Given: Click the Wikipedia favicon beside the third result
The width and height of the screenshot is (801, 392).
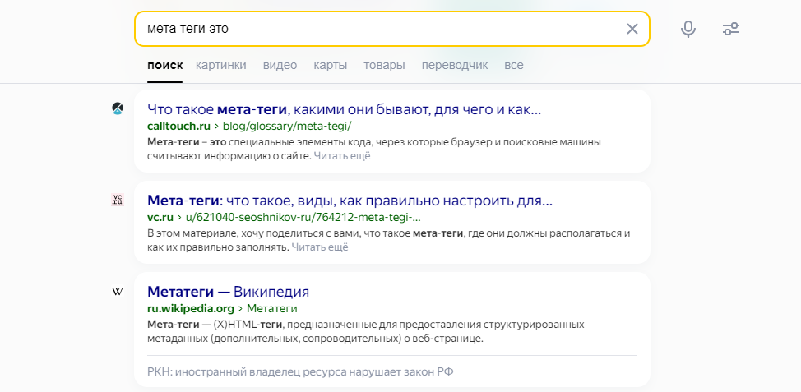Looking at the screenshot, I should point(118,292).
